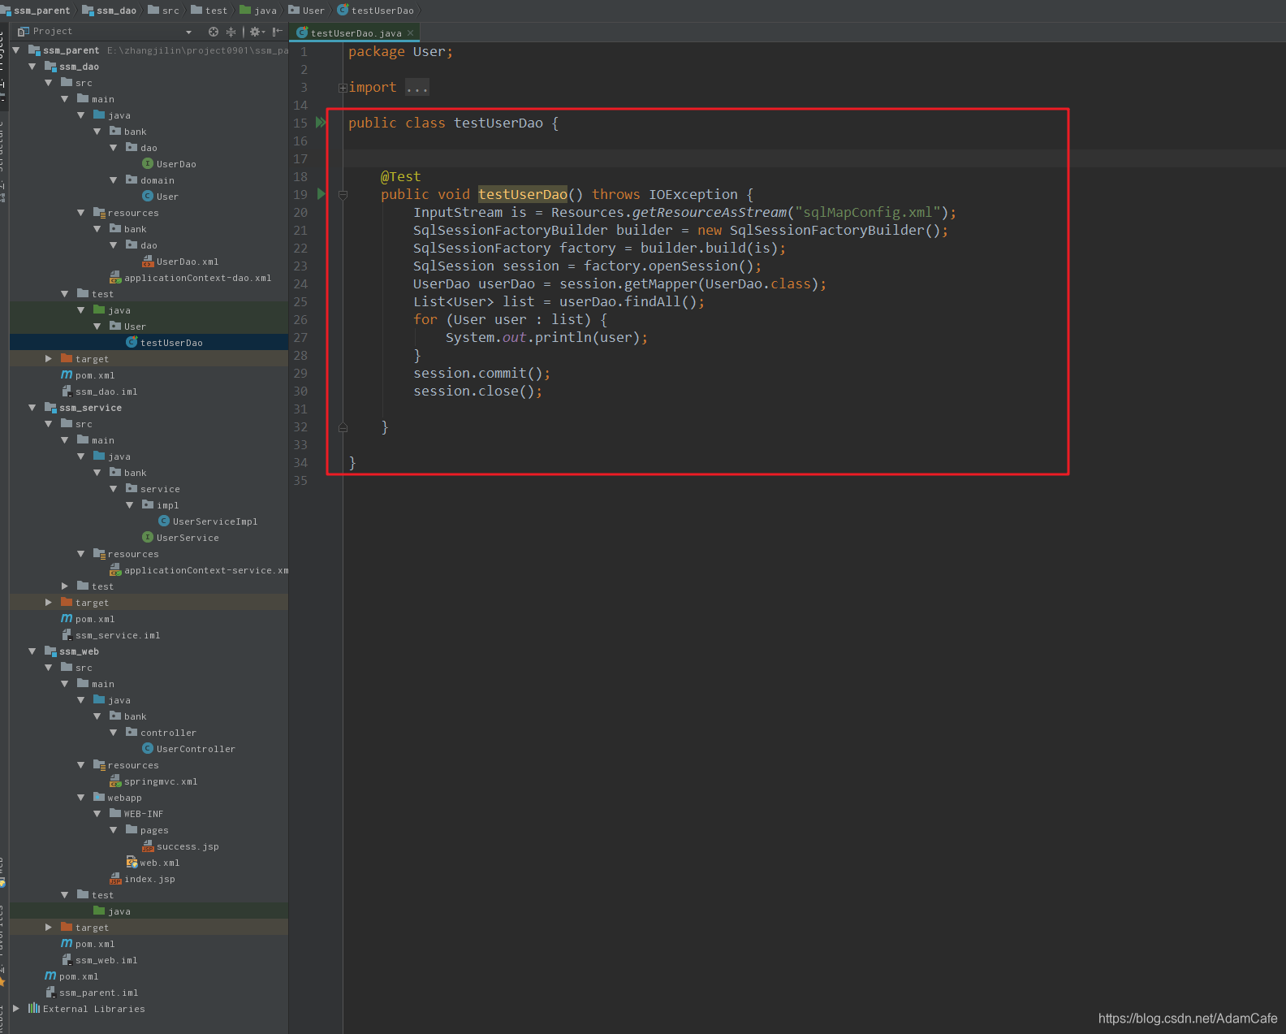1286x1034 pixels.
Task: Select the impl package in ssm_service
Action: (160, 505)
